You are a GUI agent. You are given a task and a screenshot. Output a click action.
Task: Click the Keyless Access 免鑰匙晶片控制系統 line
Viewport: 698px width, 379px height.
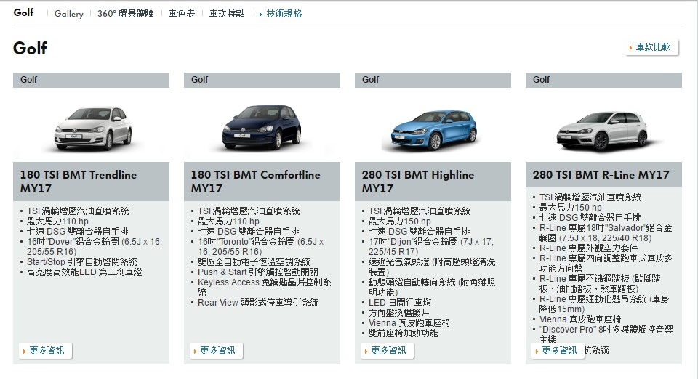pos(265,287)
